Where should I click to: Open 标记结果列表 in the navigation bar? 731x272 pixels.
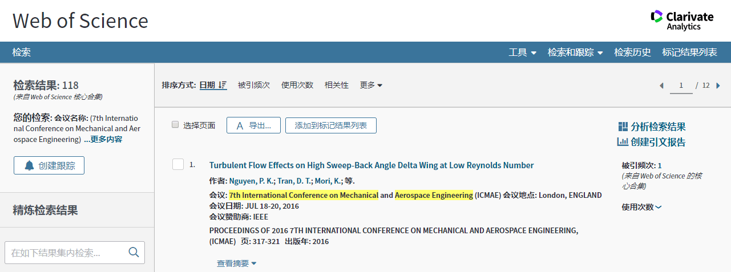click(x=689, y=52)
